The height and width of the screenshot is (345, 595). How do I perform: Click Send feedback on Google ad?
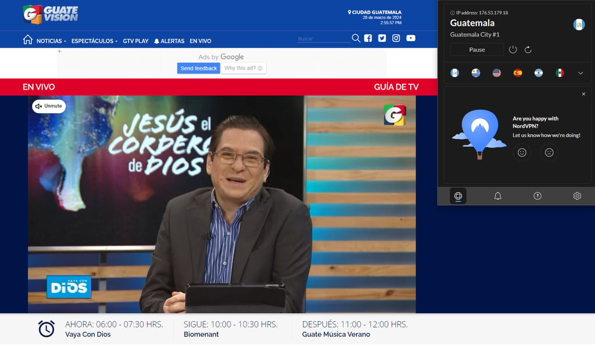coord(199,68)
